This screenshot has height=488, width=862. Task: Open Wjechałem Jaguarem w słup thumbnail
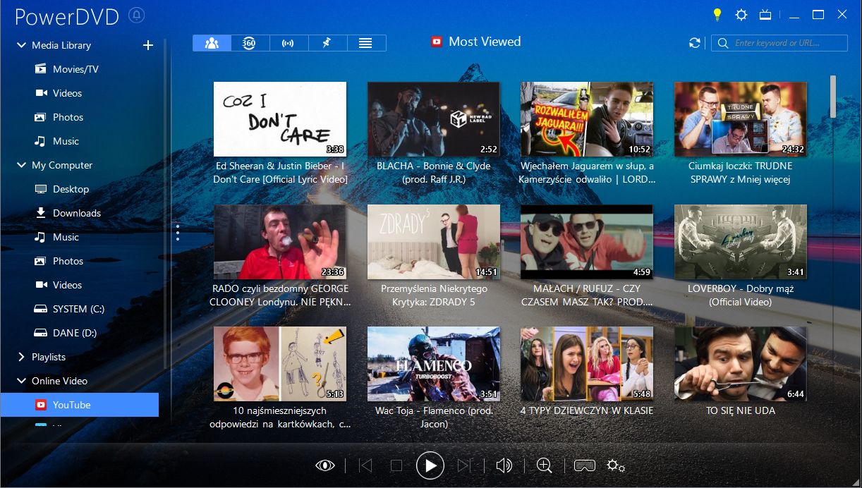587,119
